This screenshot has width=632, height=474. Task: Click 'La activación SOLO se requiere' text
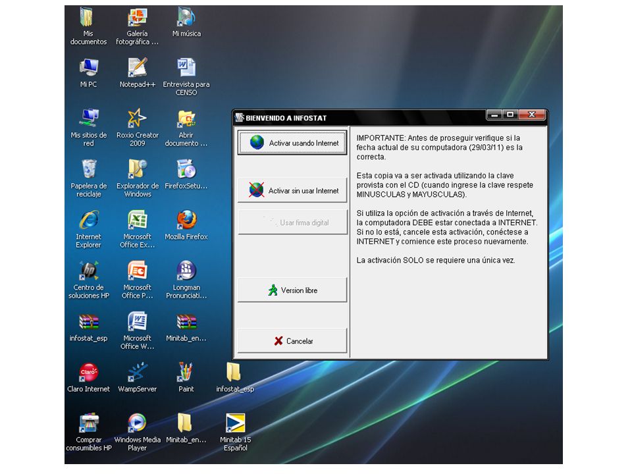436,261
